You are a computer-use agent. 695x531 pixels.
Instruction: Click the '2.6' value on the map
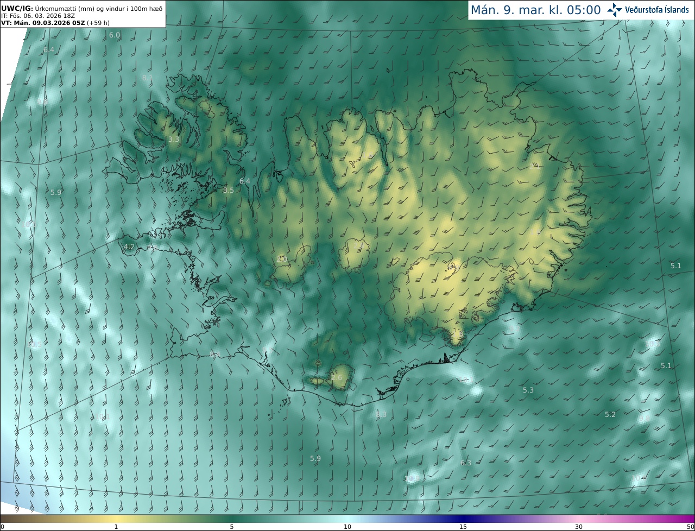click(x=337, y=378)
